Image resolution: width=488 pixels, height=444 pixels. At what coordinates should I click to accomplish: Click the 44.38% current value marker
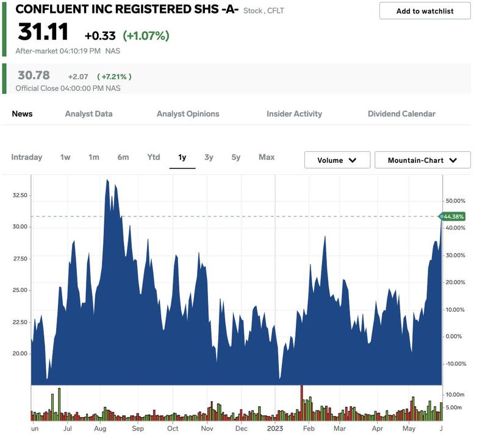[453, 217]
